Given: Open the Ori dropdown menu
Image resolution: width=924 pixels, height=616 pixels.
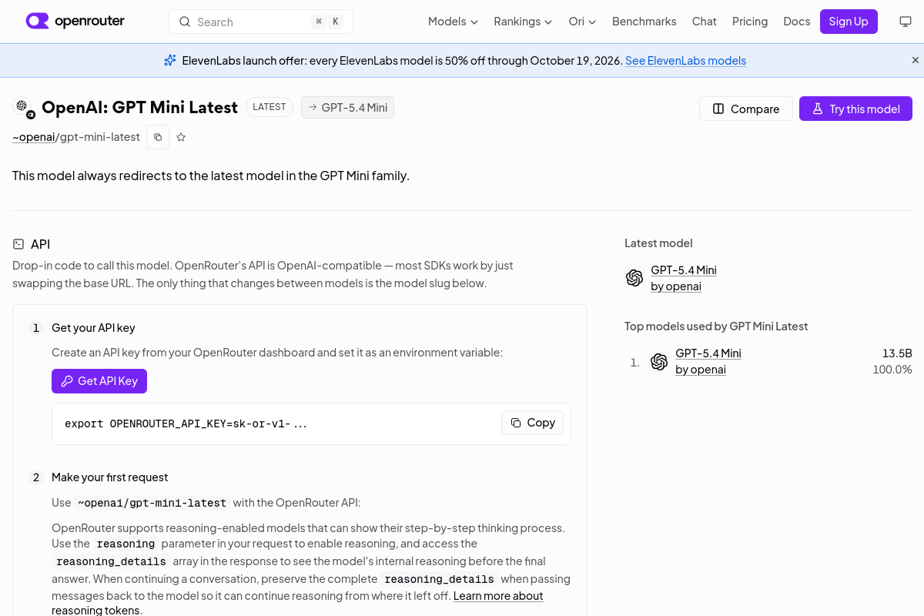Looking at the screenshot, I should click(x=582, y=22).
